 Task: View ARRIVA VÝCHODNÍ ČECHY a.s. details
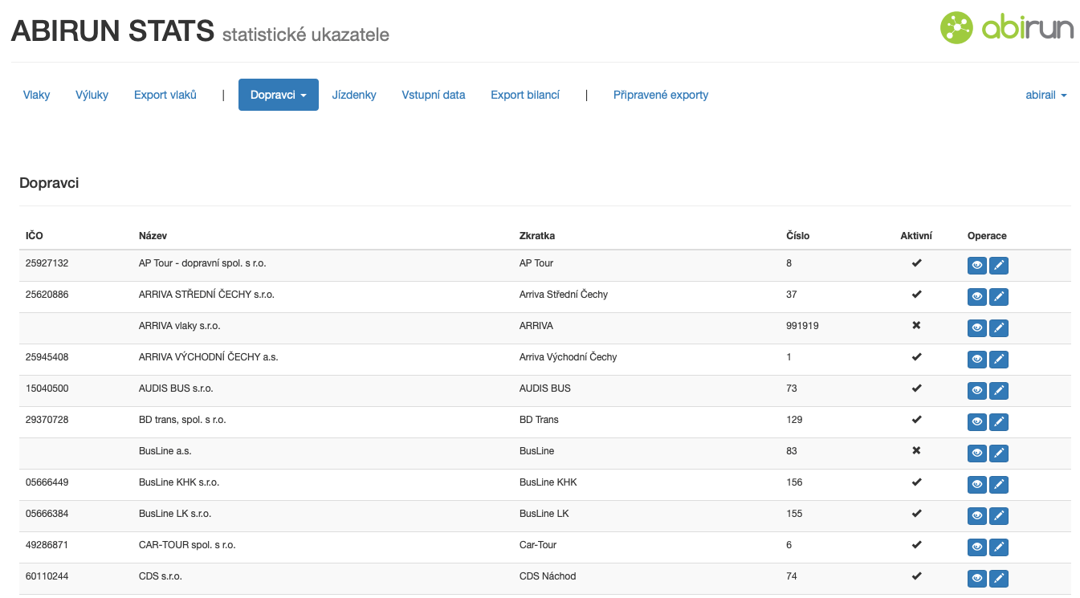(x=977, y=360)
